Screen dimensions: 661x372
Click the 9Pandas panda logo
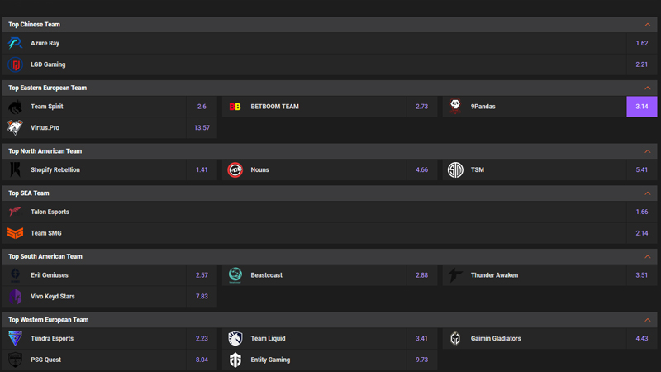(455, 107)
